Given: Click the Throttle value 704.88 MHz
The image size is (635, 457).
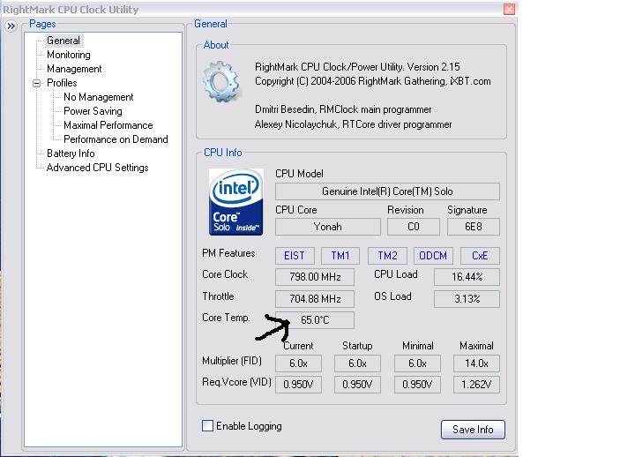Looking at the screenshot, I should click(x=315, y=299).
